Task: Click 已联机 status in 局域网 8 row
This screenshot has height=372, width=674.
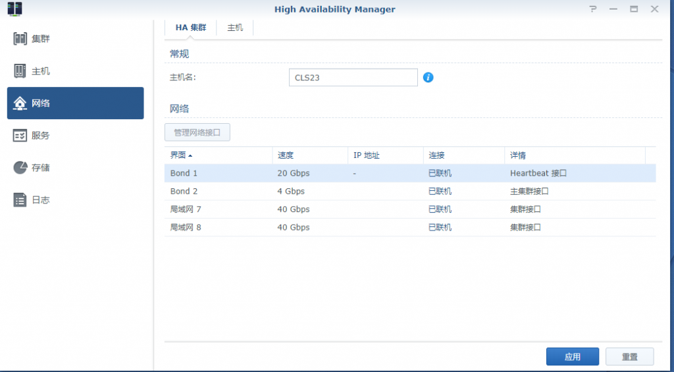Action: point(440,228)
